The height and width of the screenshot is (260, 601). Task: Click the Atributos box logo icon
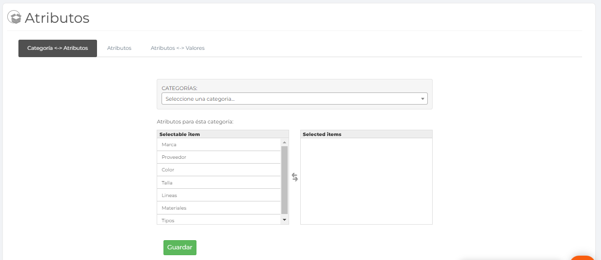[x=15, y=17]
